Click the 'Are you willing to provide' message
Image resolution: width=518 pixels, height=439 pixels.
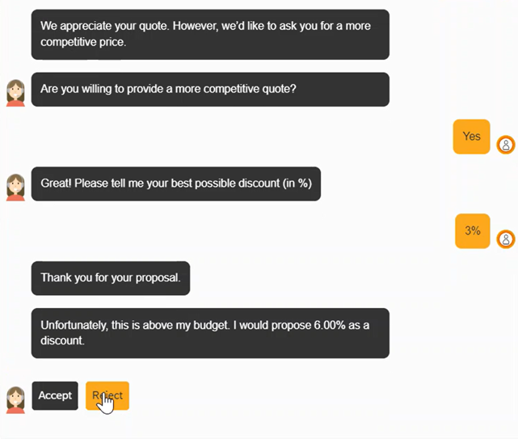[x=210, y=90]
